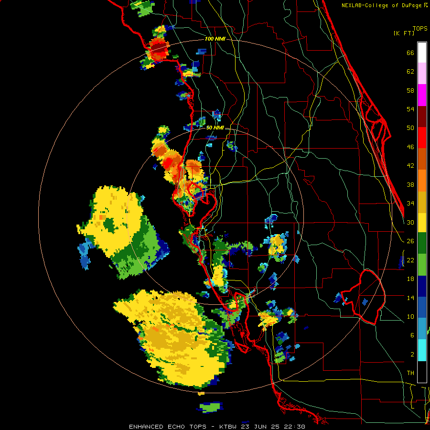The height and width of the screenshot is (430, 430).
Task: Click the 100 NMI range ring label
Action: [x=215, y=39]
